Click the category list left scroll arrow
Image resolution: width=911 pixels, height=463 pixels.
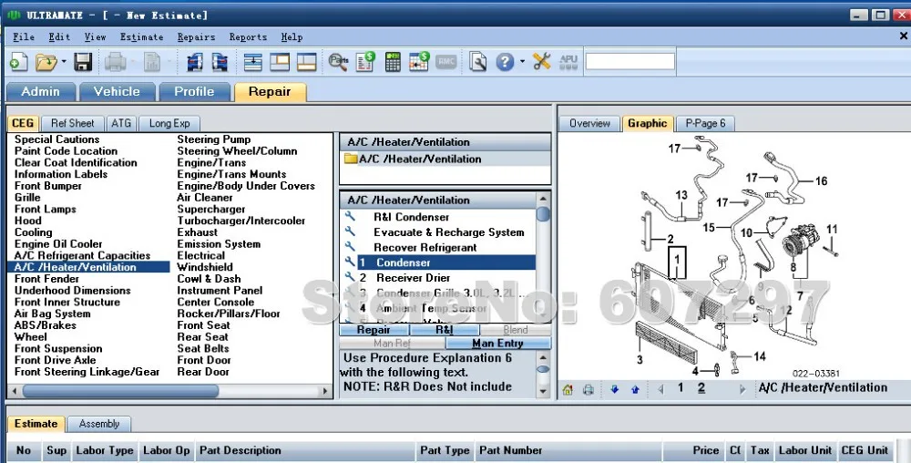click(15, 391)
